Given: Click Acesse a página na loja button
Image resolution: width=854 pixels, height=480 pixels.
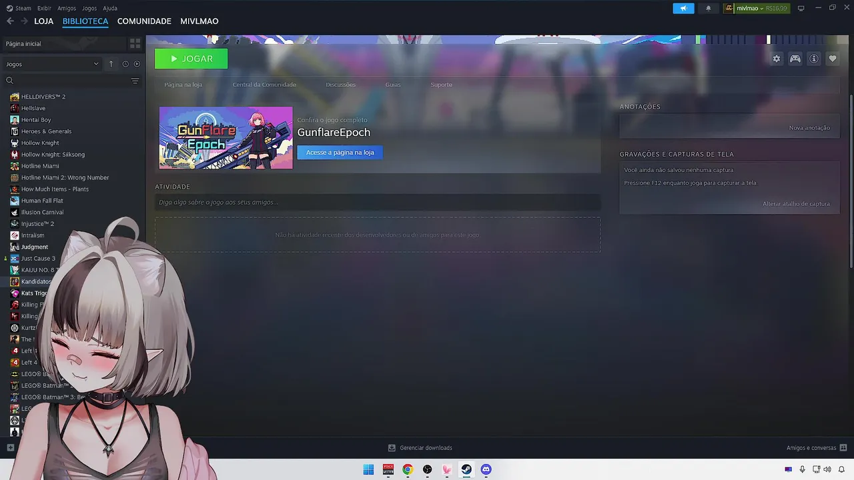Looking at the screenshot, I should (x=340, y=153).
